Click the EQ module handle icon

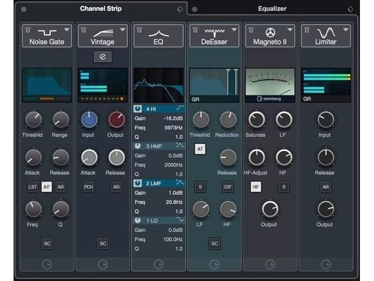(x=139, y=30)
